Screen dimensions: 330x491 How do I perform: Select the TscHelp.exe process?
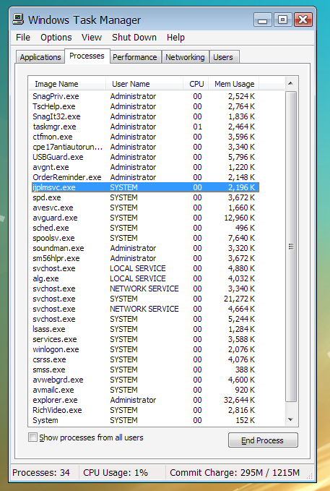(145, 106)
